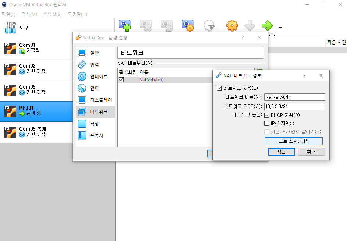Click the gray down-arrow Discard toolbar icon

tap(250, 26)
